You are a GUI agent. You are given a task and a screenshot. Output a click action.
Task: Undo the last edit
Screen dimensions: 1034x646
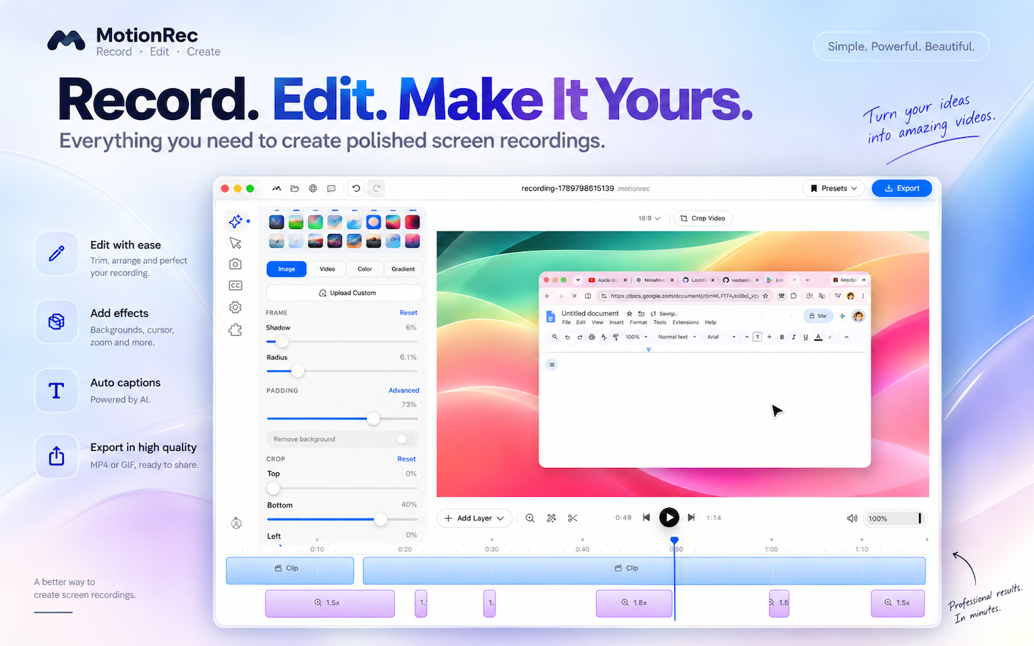click(x=356, y=189)
